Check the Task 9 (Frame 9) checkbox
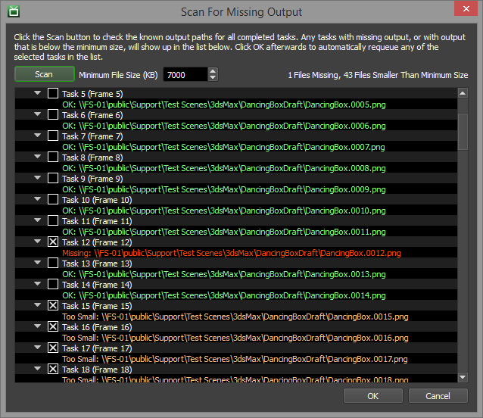Viewport: 483px width, 418px height. [53, 178]
